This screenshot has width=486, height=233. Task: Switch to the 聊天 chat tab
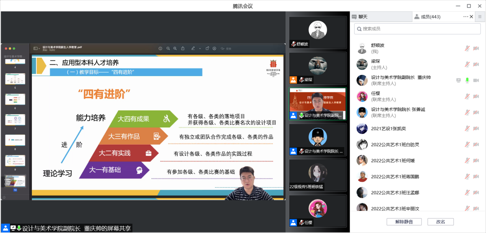(362, 17)
